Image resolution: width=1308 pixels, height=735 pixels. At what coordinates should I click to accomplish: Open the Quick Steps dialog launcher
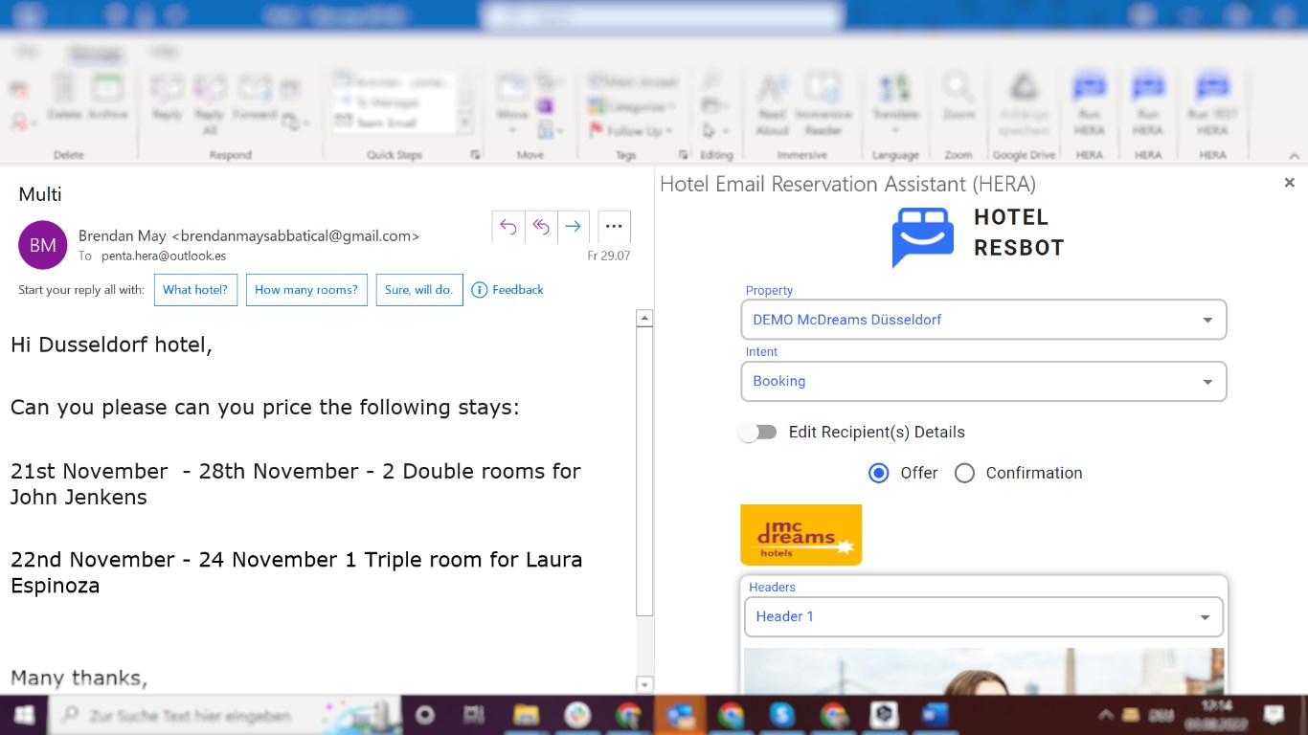pyautogui.click(x=476, y=155)
